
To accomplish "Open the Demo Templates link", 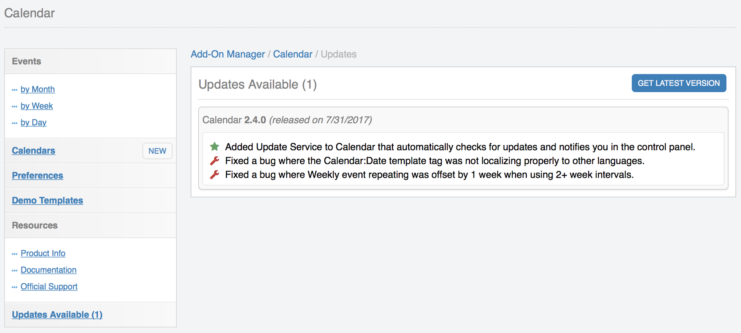I will point(47,200).
